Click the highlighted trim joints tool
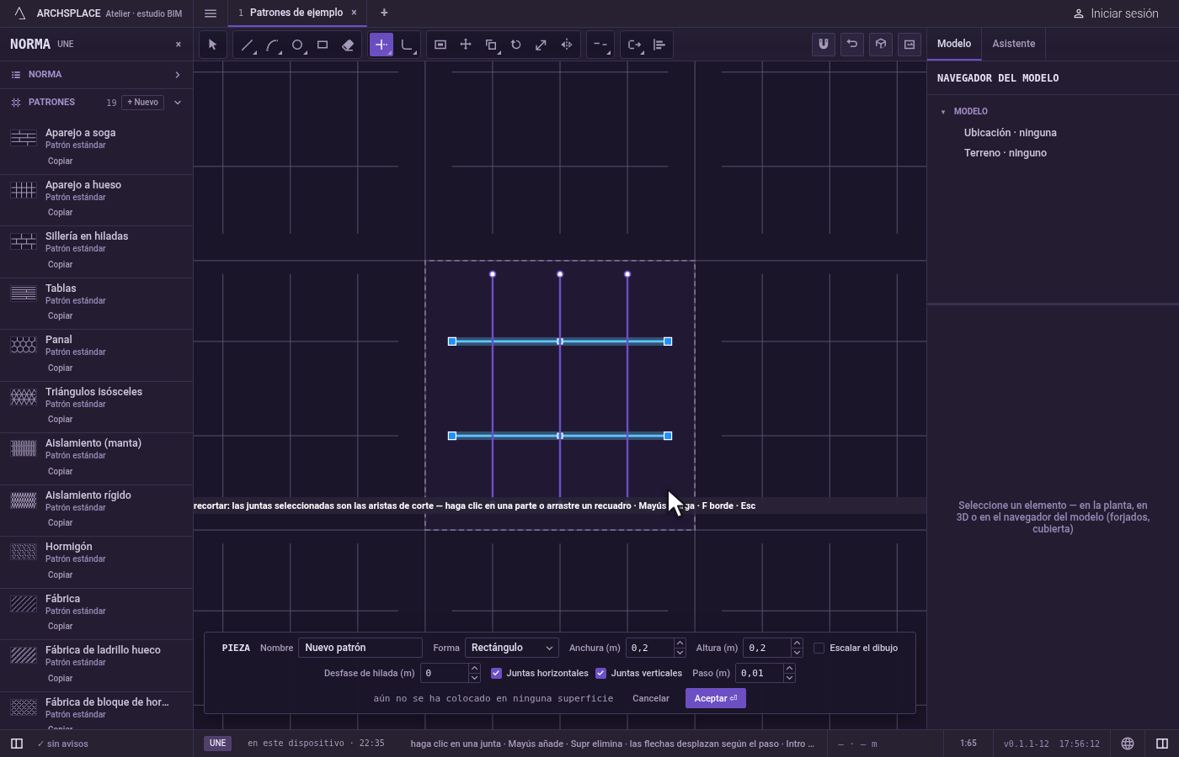1179x757 pixels. point(381,45)
